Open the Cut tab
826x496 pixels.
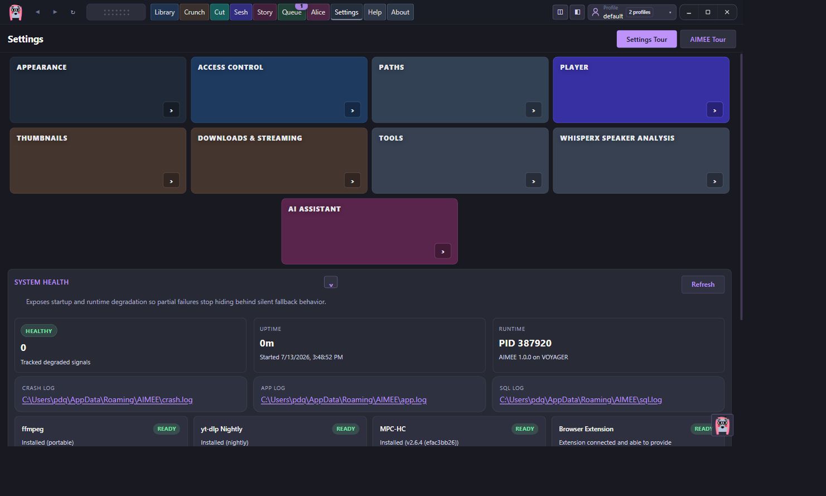click(220, 12)
